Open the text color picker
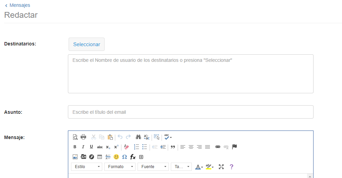The width and height of the screenshot is (342, 178). (199, 167)
